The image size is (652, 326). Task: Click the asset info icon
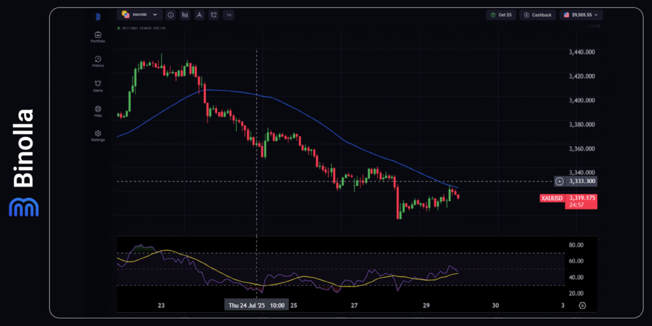click(171, 15)
